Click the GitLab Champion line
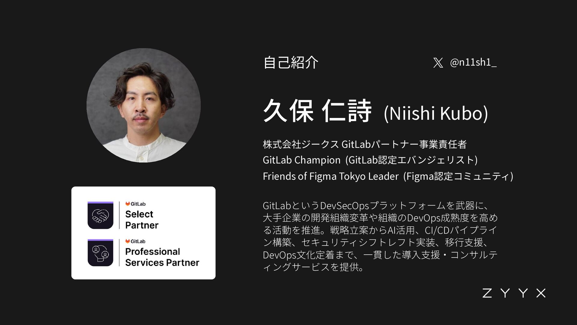Image resolution: width=577 pixels, height=325 pixels. coord(370,160)
